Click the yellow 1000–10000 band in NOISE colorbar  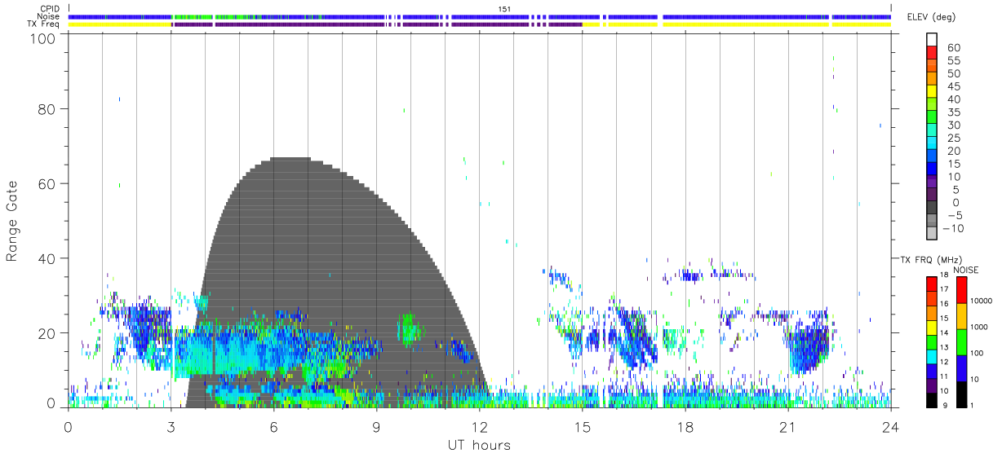[x=961, y=315]
